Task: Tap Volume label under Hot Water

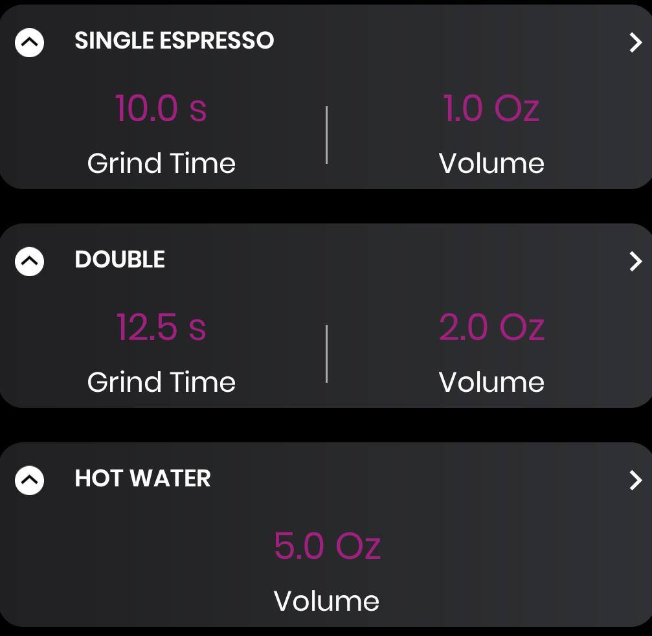Action: [x=326, y=601]
